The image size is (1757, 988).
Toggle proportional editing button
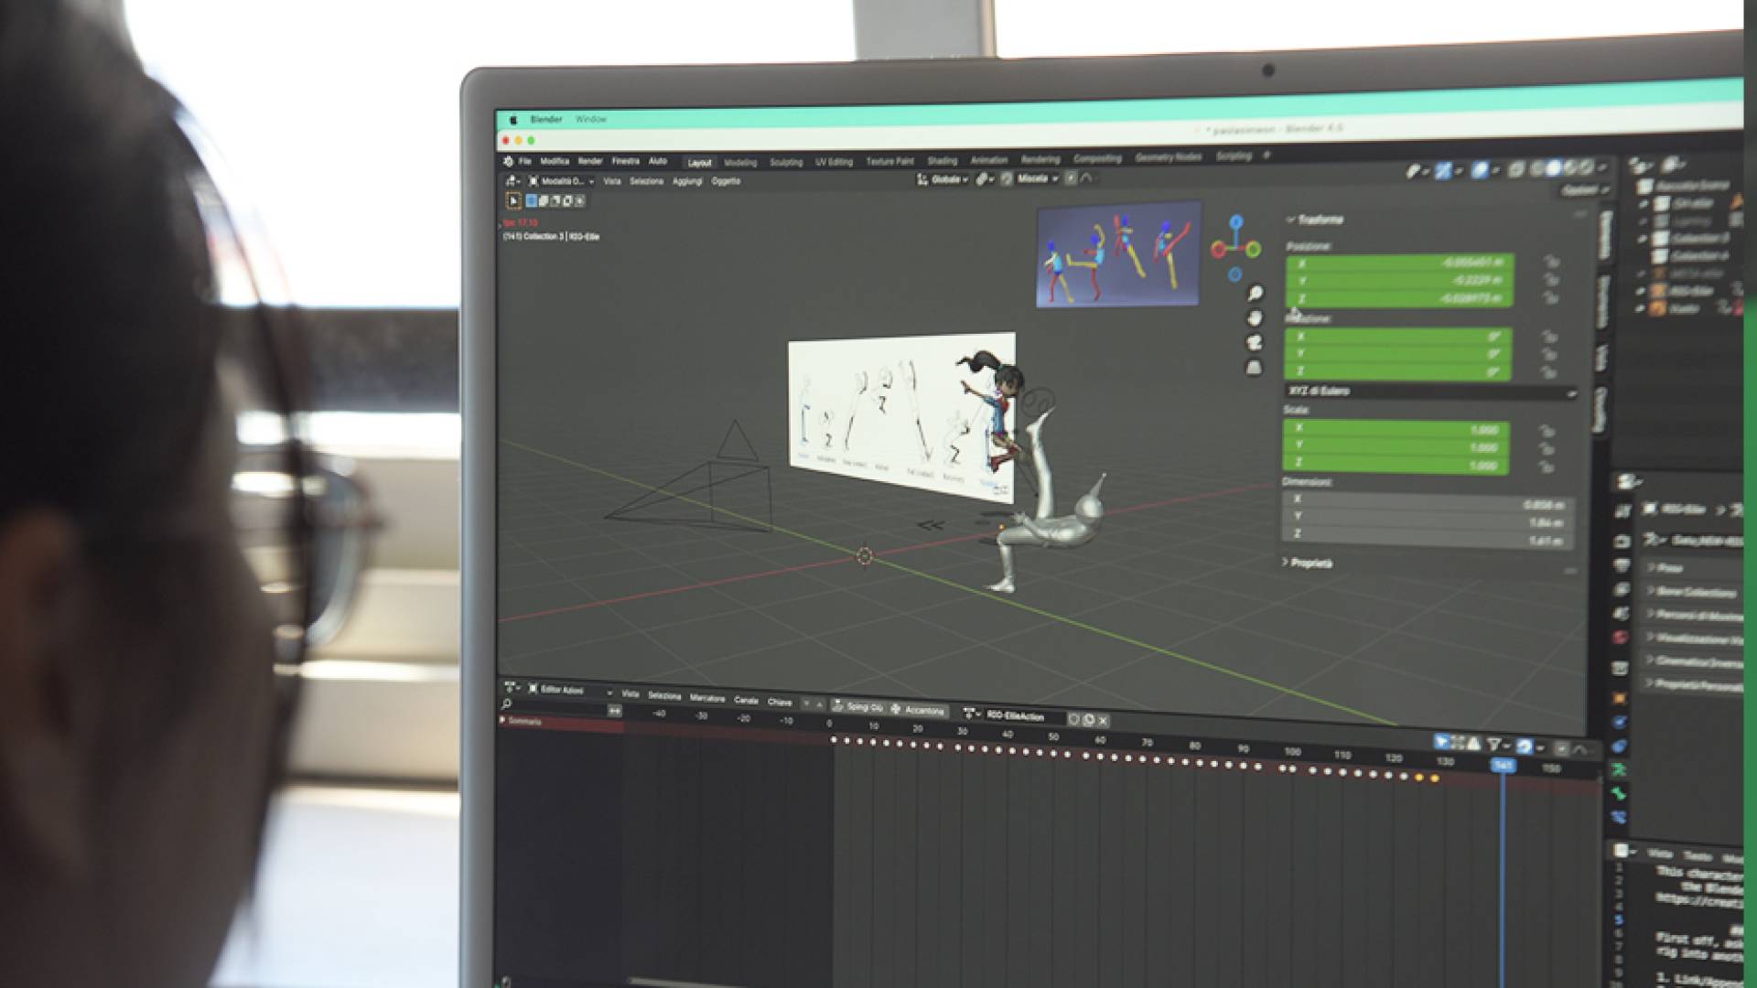(1070, 178)
